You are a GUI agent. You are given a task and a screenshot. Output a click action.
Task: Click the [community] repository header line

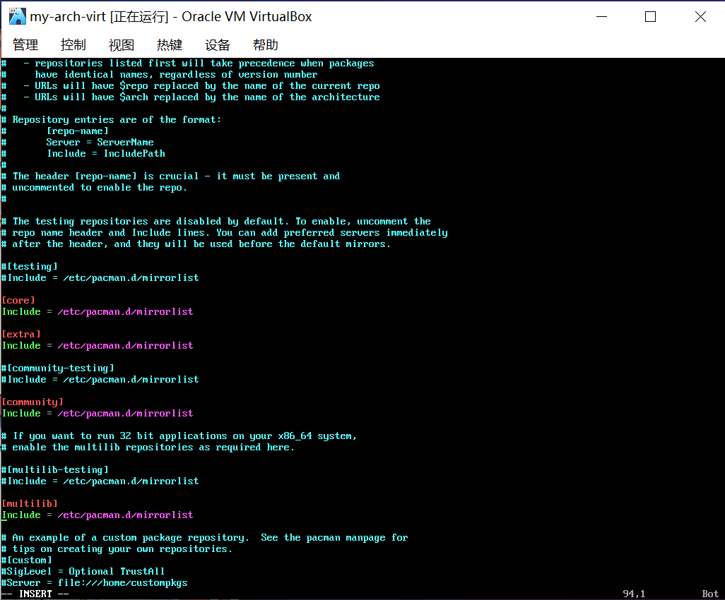point(33,402)
